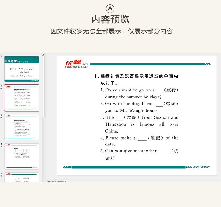Click the thumbnail panel scroll-up arrow
221x207 pixels.
(x=43, y=54)
